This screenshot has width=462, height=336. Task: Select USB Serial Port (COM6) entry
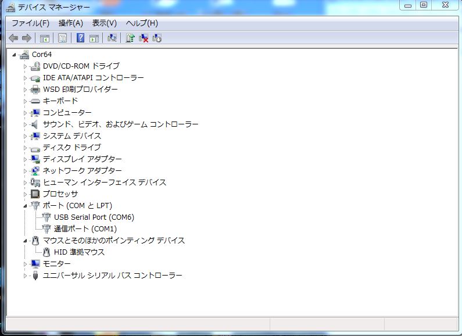pos(94,217)
